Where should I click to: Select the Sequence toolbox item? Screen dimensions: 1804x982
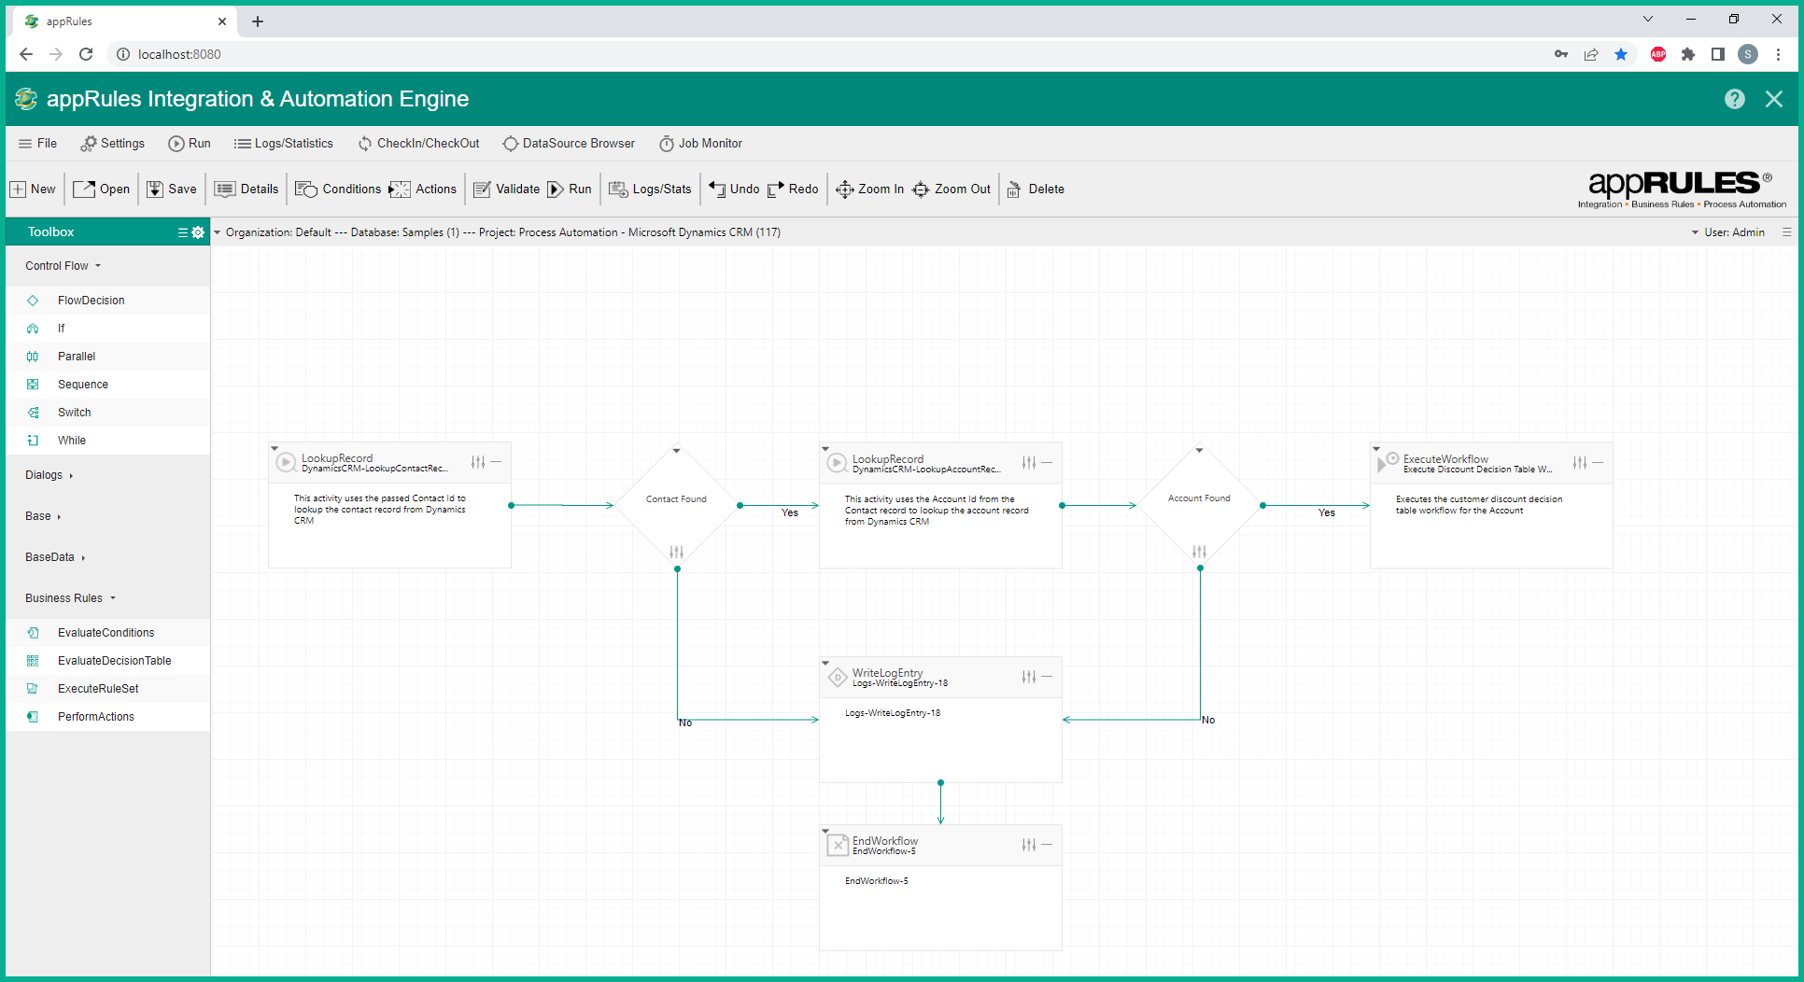[108, 385]
